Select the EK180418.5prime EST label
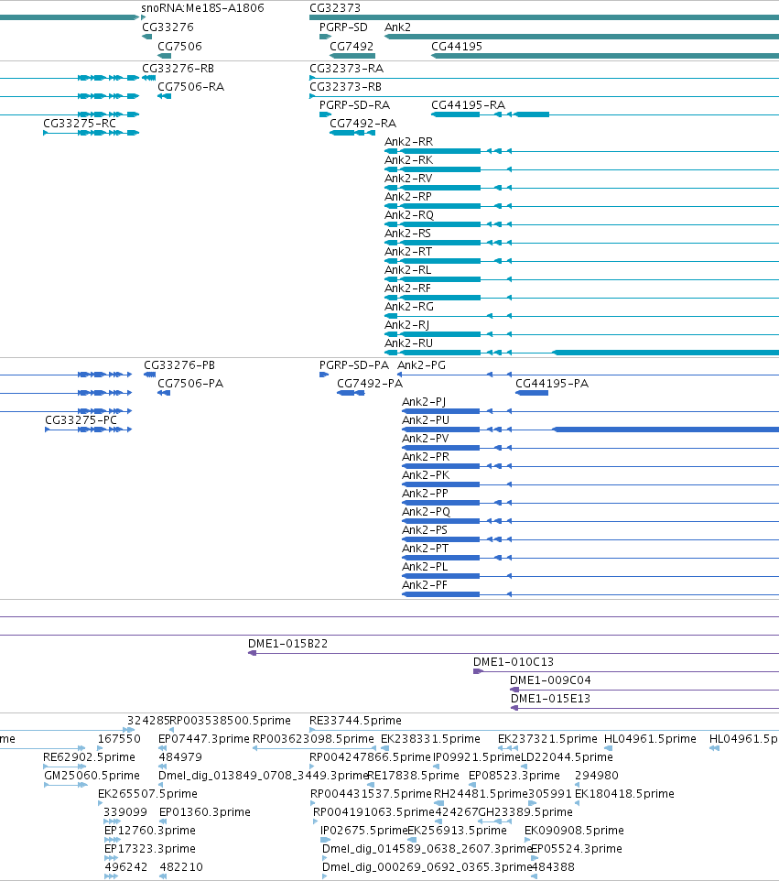This screenshot has height=881, width=779. [624, 793]
